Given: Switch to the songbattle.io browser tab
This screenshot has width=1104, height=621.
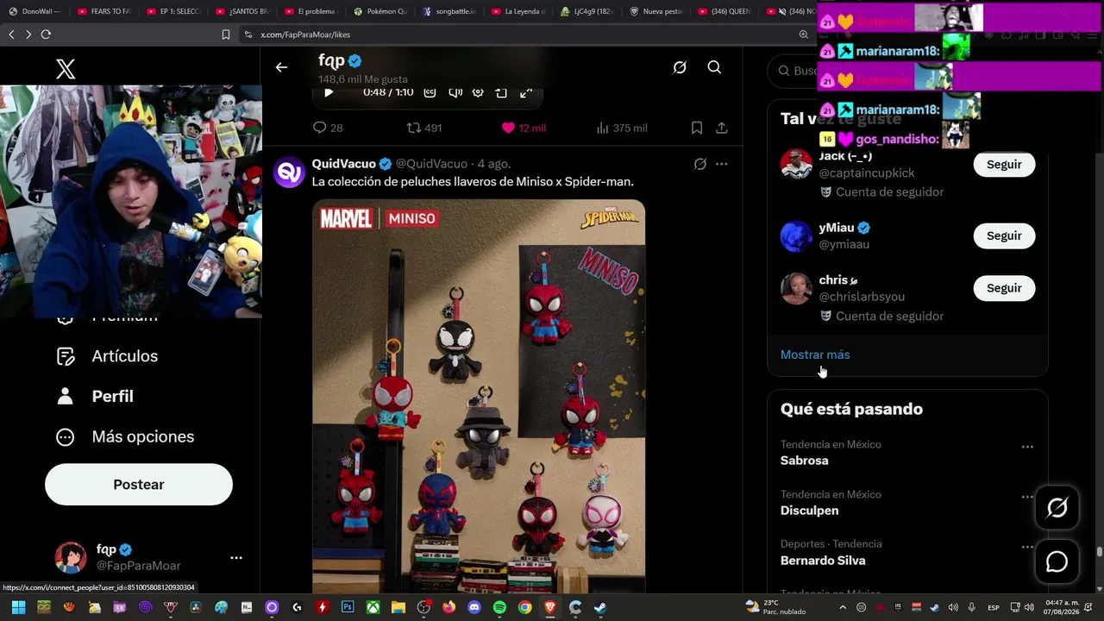Looking at the screenshot, I should tap(449, 11).
